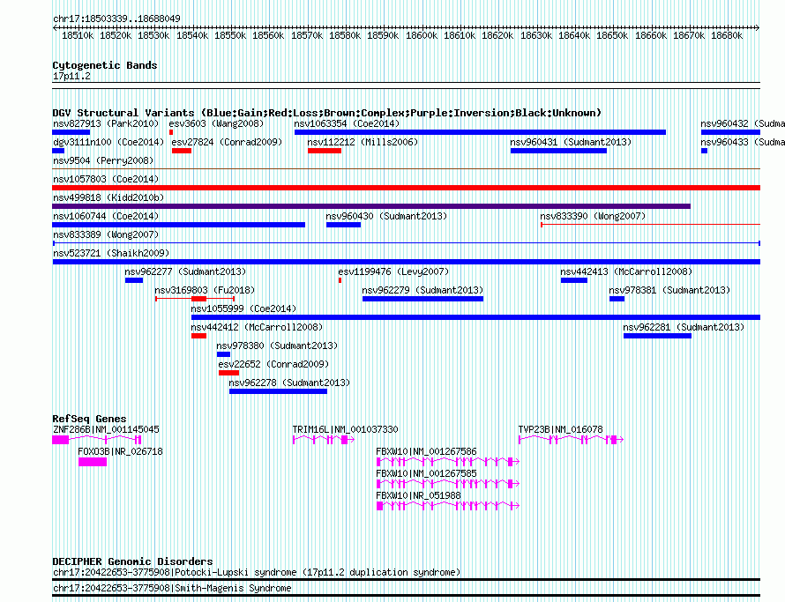Click nsv9504 (Perry2008) variant label
785x602 pixels.
pos(103,160)
